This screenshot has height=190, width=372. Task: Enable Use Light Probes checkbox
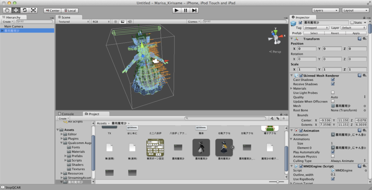click(x=332, y=92)
